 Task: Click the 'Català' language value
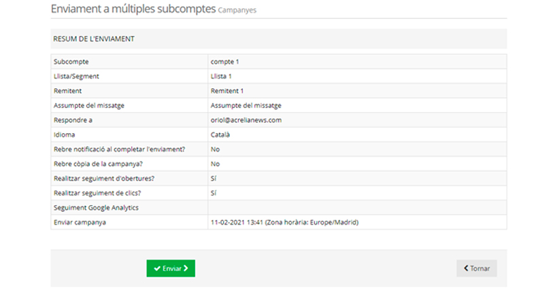coord(220,134)
